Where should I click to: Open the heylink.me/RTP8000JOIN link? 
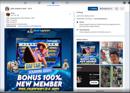point(30,26)
